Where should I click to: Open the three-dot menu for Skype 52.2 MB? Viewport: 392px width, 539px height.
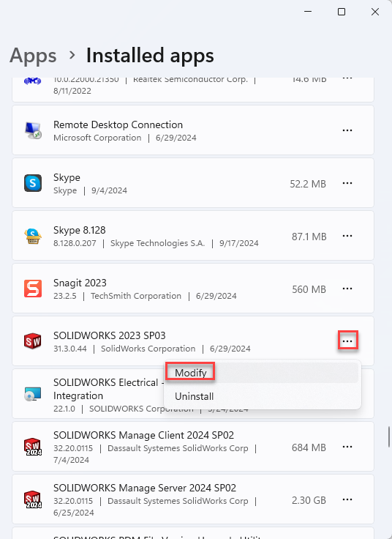[347, 183]
